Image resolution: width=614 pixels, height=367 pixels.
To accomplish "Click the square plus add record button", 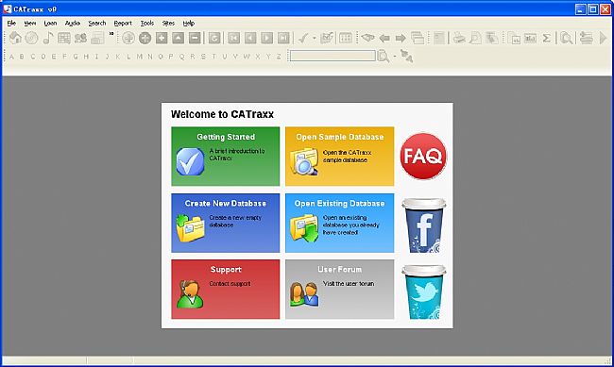I will click(162, 38).
